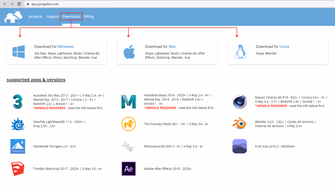Go to the billing page
335x186 pixels.
coord(89,16)
